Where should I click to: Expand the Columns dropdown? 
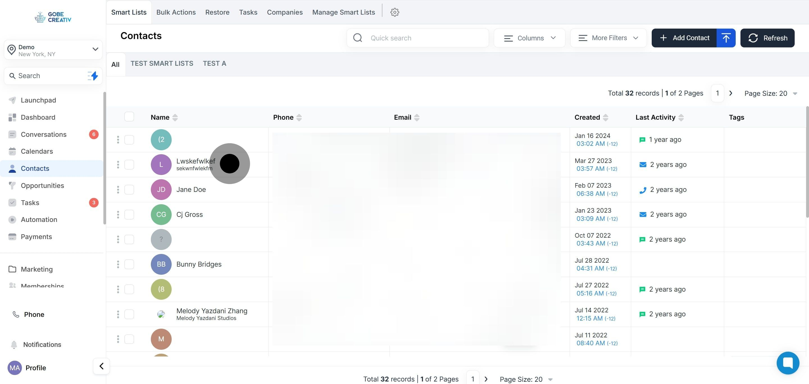(x=530, y=38)
